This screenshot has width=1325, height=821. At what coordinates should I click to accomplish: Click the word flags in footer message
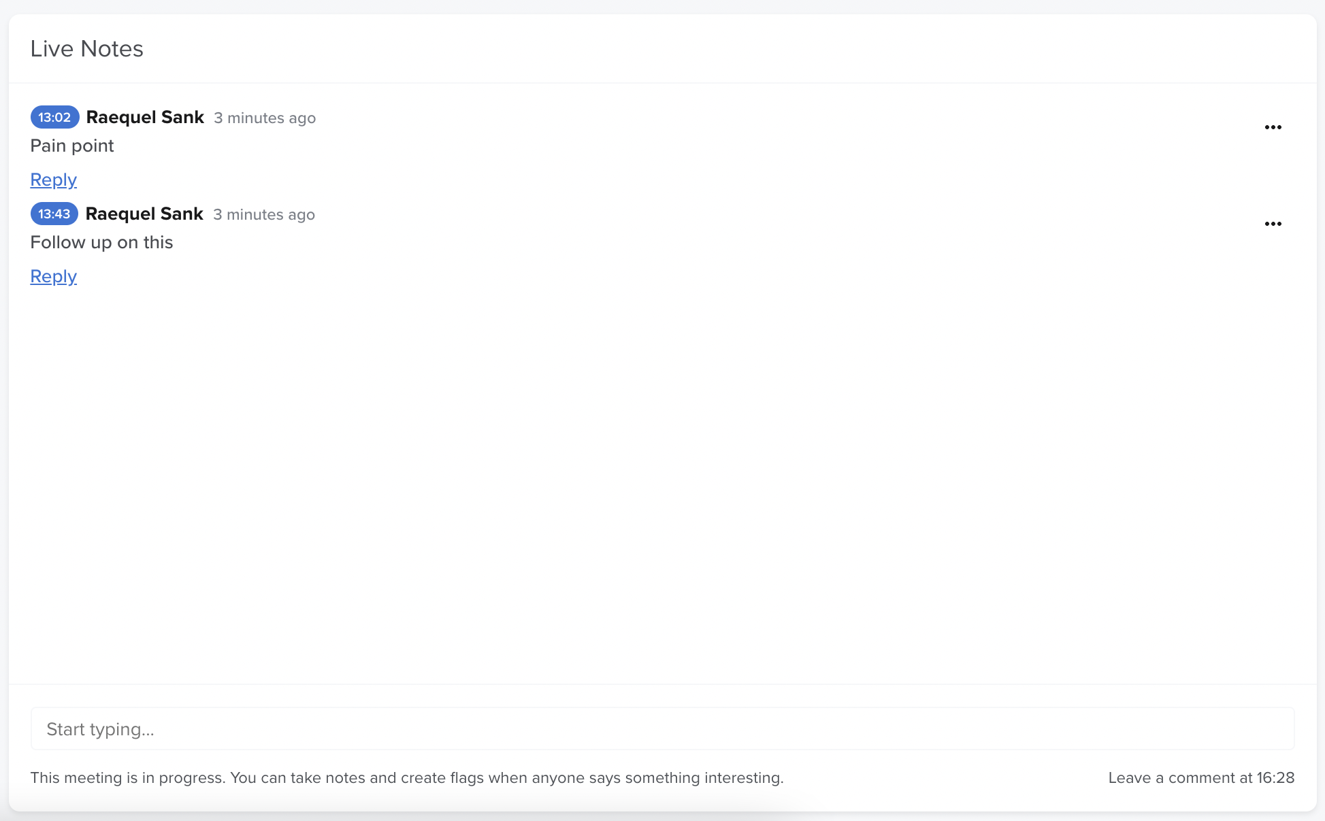467,777
